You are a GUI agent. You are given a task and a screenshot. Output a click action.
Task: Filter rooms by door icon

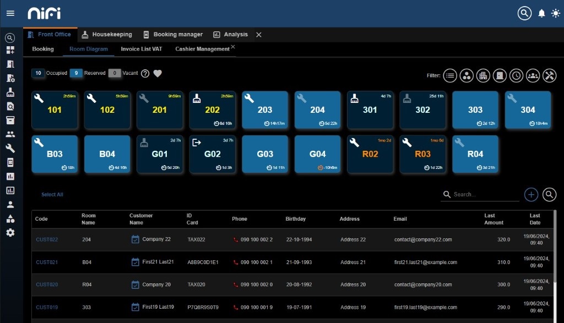click(x=500, y=75)
